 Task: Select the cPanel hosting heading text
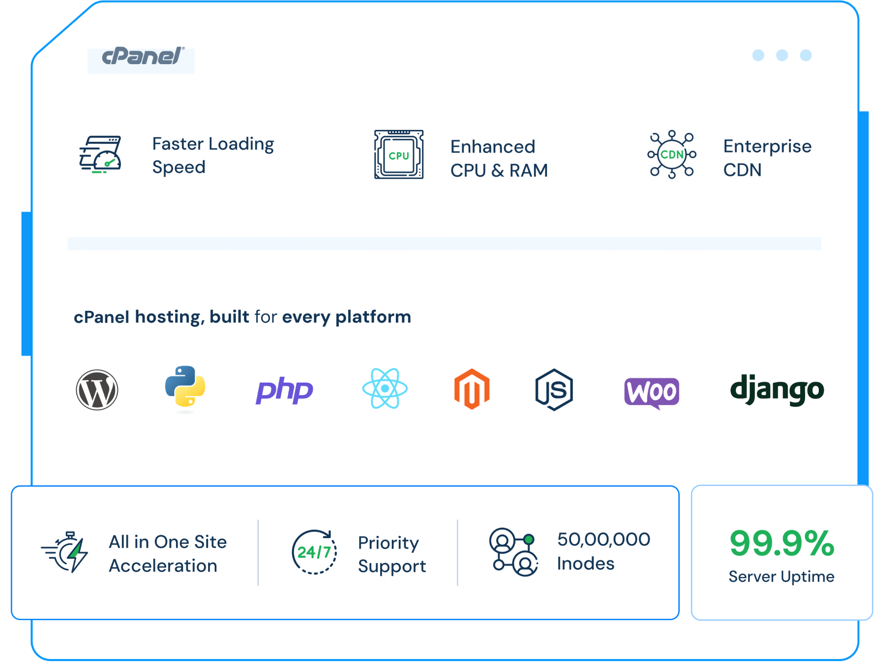tap(242, 317)
